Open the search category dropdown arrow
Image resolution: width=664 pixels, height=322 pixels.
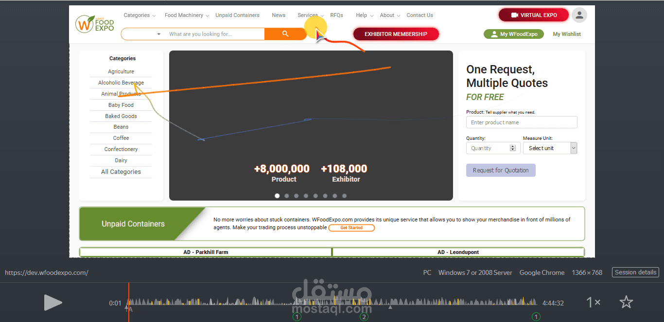159,34
